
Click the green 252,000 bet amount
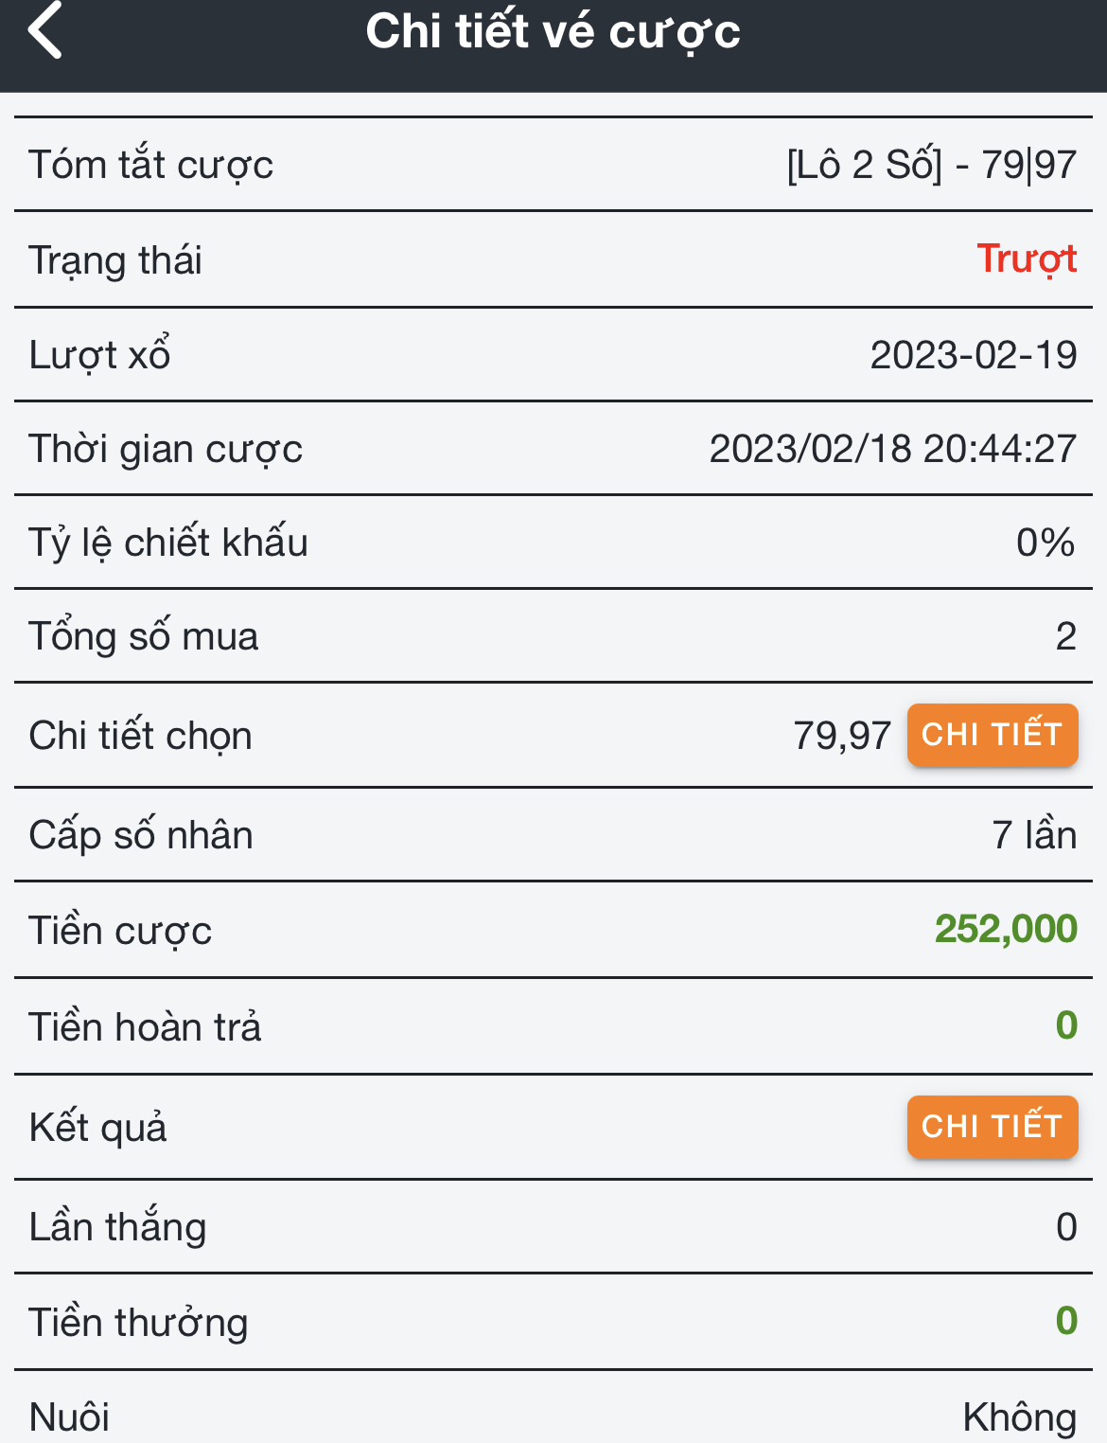[1005, 929]
